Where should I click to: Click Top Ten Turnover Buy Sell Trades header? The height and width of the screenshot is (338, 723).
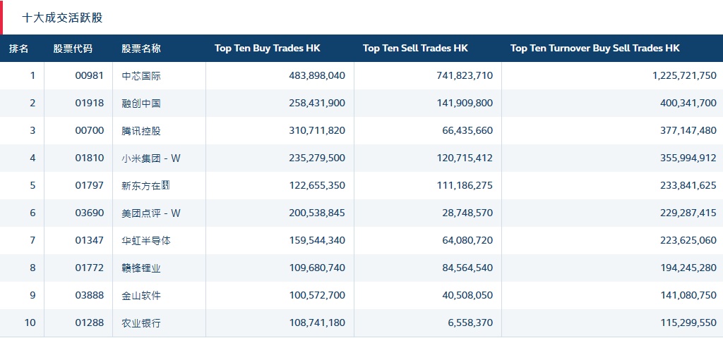[x=594, y=49]
